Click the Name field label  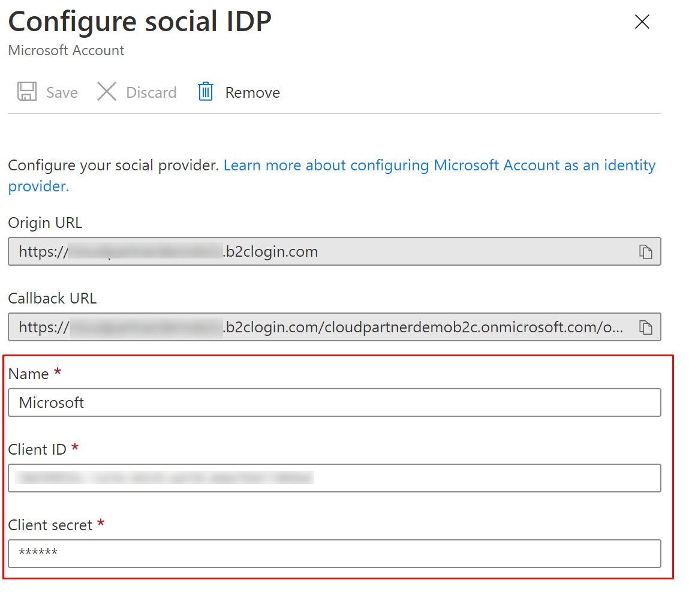click(28, 374)
